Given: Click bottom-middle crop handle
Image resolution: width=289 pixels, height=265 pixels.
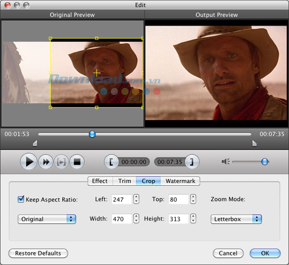Looking at the screenshot, I should tap(96, 108).
